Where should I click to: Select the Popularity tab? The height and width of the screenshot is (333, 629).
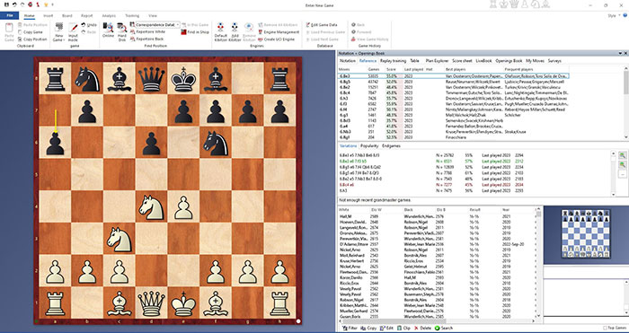tap(368, 146)
